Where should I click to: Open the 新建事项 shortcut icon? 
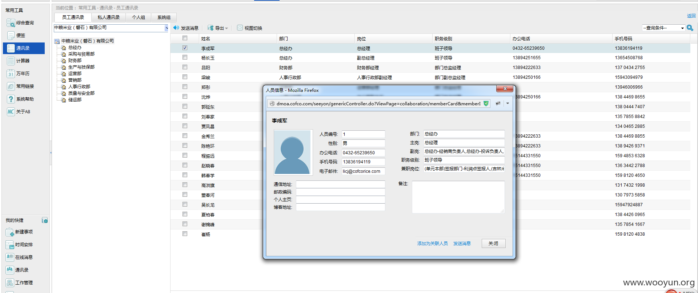(10, 232)
